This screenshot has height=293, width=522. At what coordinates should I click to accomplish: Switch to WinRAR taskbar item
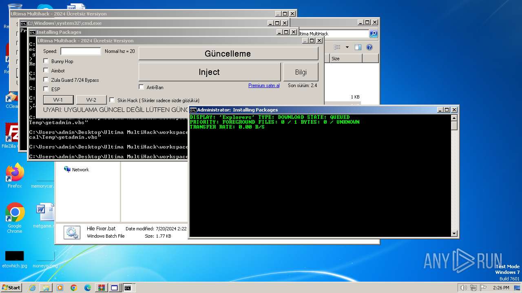click(101, 288)
